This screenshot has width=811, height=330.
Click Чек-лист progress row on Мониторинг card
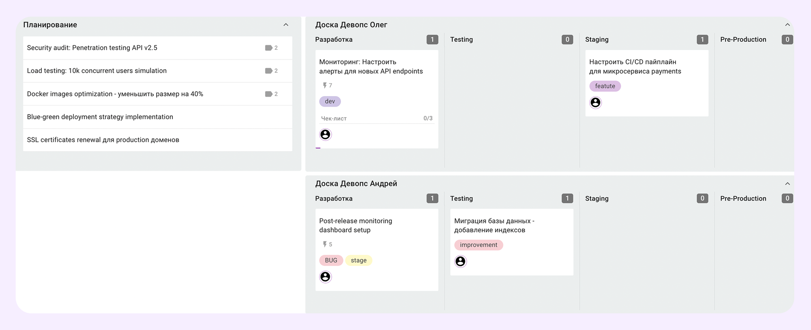pos(377,118)
